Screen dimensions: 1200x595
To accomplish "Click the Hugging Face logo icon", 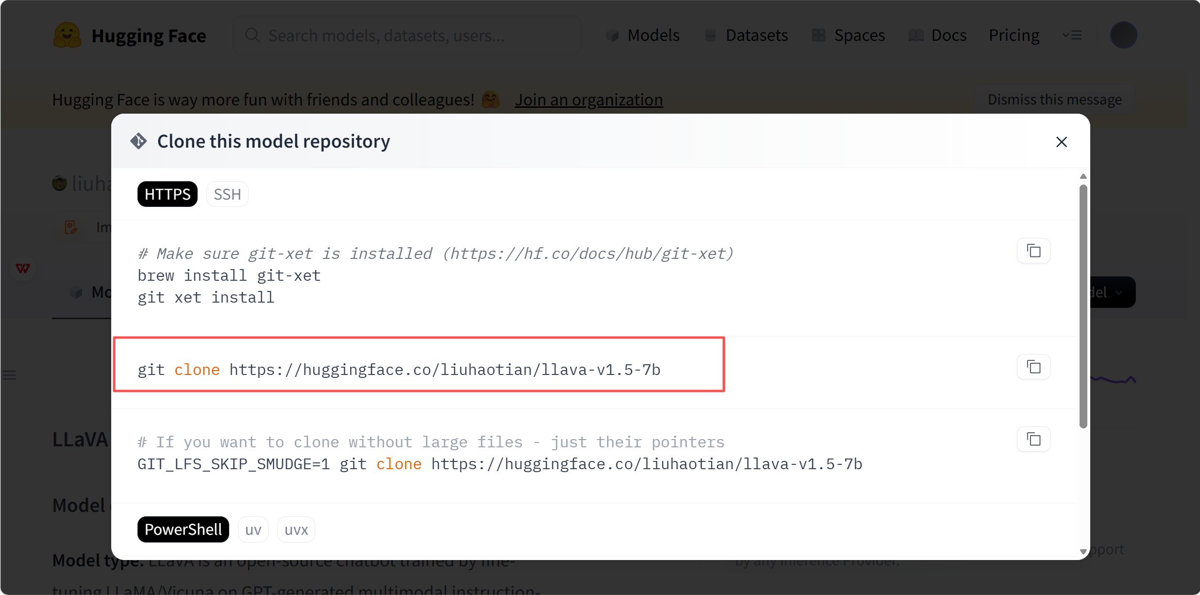I will click(x=67, y=35).
